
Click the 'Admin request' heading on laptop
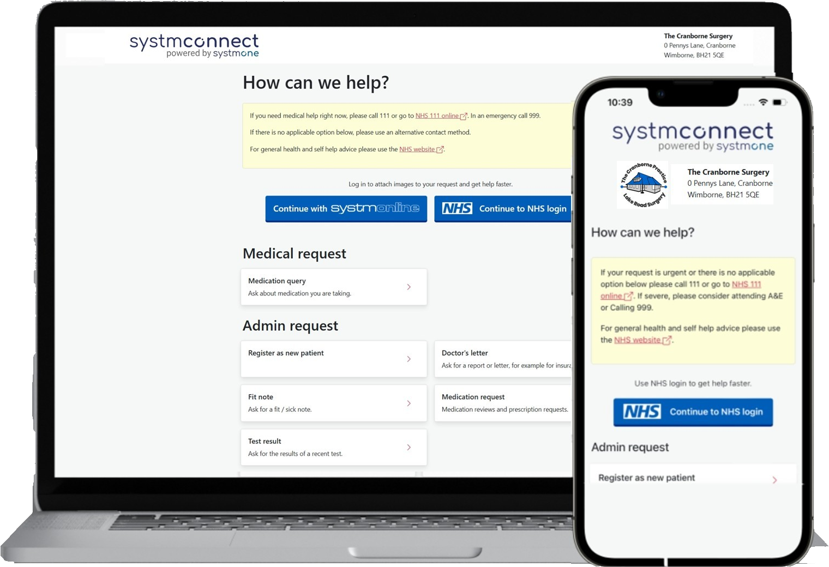tap(290, 325)
